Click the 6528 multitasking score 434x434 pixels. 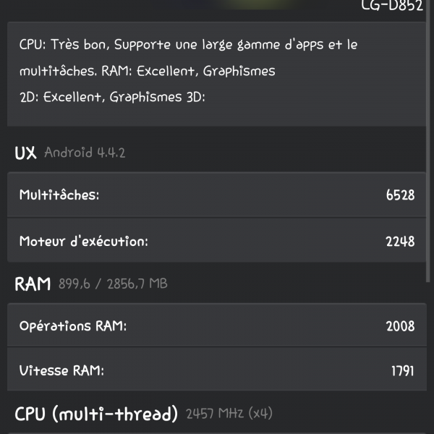click(400, 195)
